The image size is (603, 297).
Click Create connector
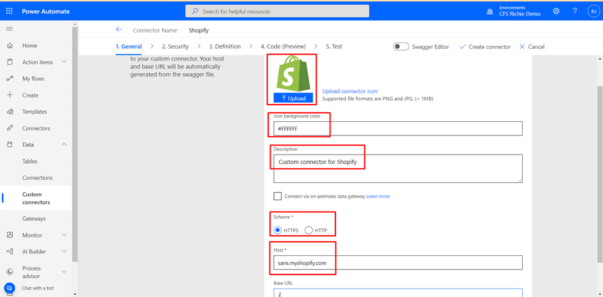(485, 47)
